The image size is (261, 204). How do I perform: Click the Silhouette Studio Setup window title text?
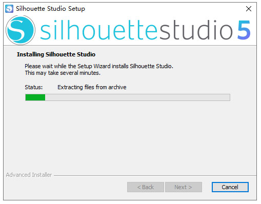pyautogui.click(x=50, y=9)
